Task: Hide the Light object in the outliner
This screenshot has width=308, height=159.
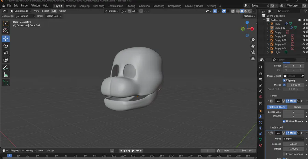Action: pyautogui.click(x=304, y=52)
